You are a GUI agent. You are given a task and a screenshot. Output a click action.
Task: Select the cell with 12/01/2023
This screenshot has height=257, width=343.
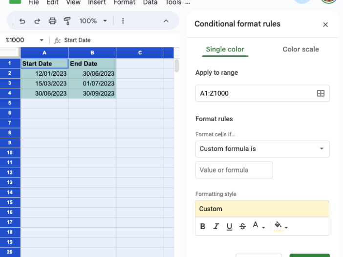click(x=44, y=73)
